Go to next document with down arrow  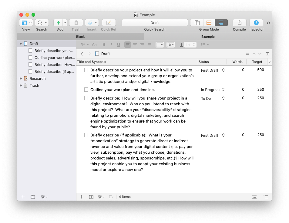pos(260,54)
